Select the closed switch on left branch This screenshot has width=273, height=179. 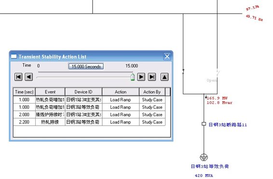click(183, 72)
